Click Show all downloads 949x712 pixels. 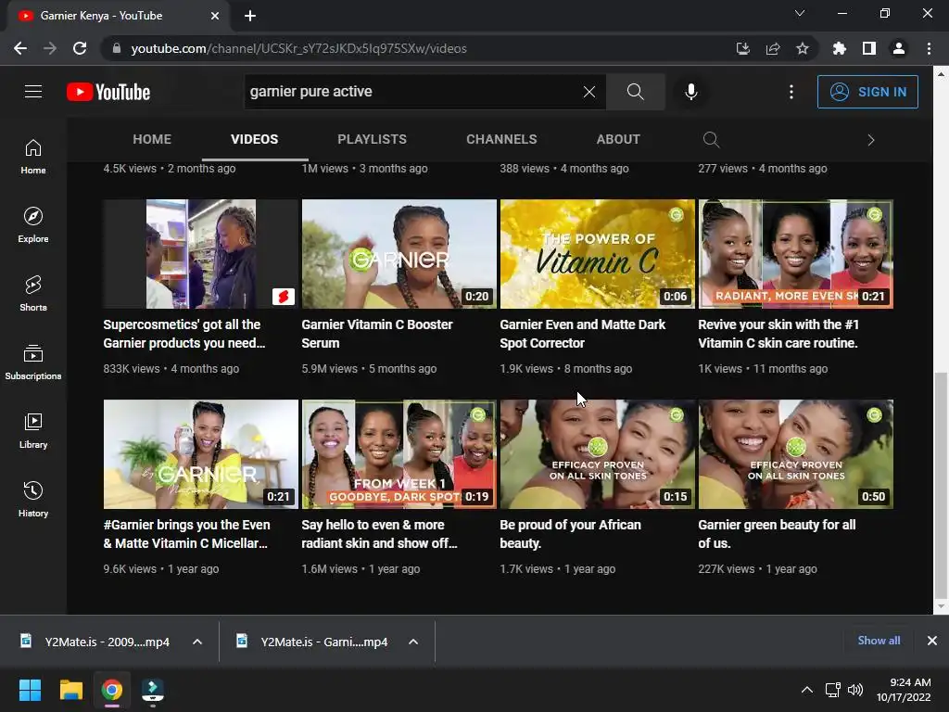point(879,641)
